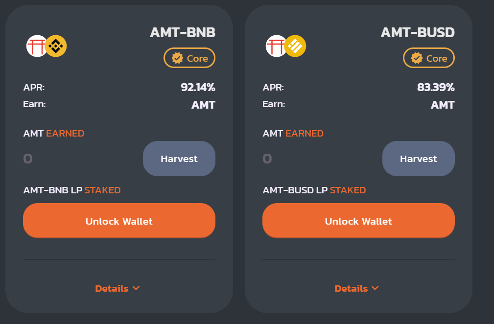This screenshot has width=494, height=324.
Task: Click the AMT-BNB farm title
Action: coord(183,33)
